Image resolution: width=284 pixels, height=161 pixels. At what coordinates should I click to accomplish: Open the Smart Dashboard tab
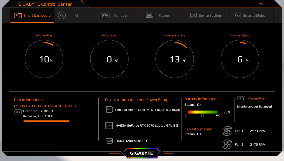pos(32,16)
